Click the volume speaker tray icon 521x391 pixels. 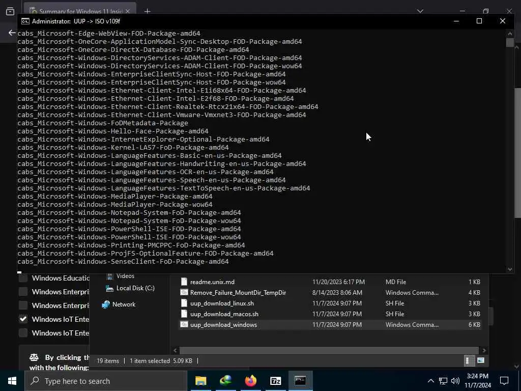pos(455,381)
